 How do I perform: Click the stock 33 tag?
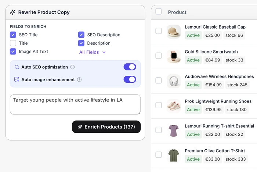[234, 60]
